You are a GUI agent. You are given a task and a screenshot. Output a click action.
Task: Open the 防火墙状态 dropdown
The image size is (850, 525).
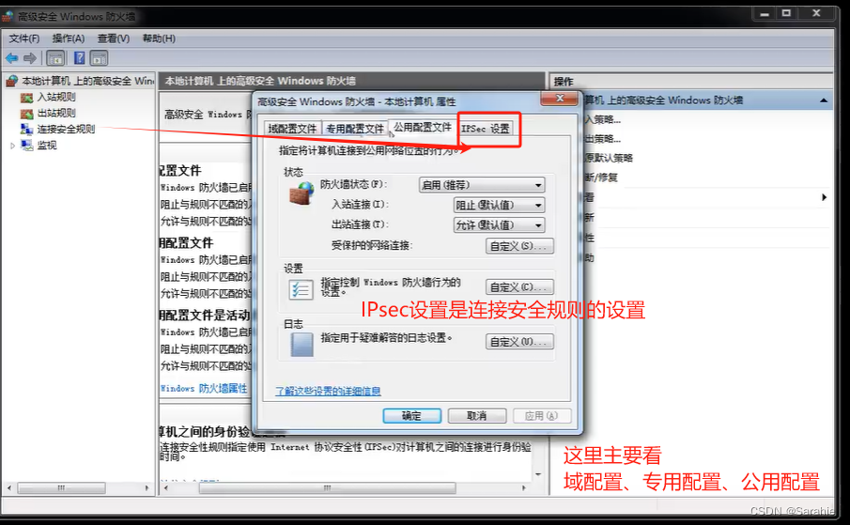point(482,185)
